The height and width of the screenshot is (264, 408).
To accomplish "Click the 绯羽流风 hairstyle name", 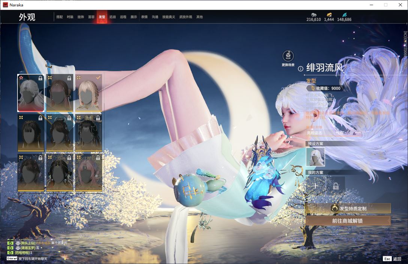I will click(x=324, y=68).
